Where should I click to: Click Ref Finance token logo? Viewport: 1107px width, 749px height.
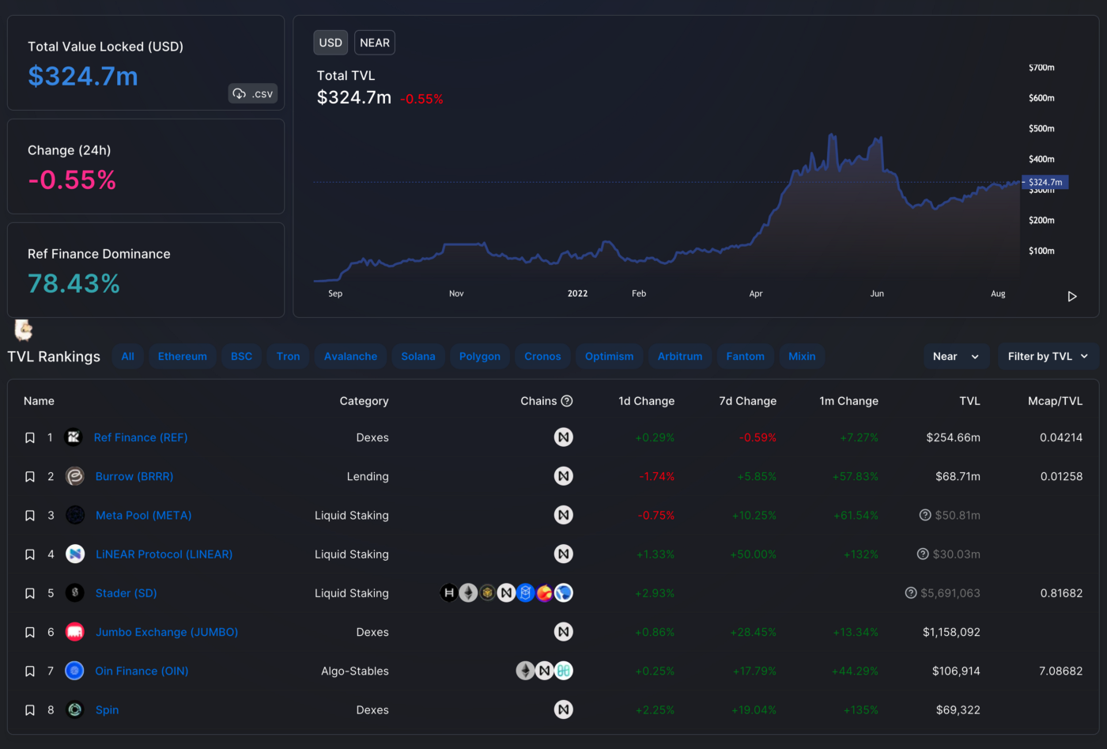point(74,437)
